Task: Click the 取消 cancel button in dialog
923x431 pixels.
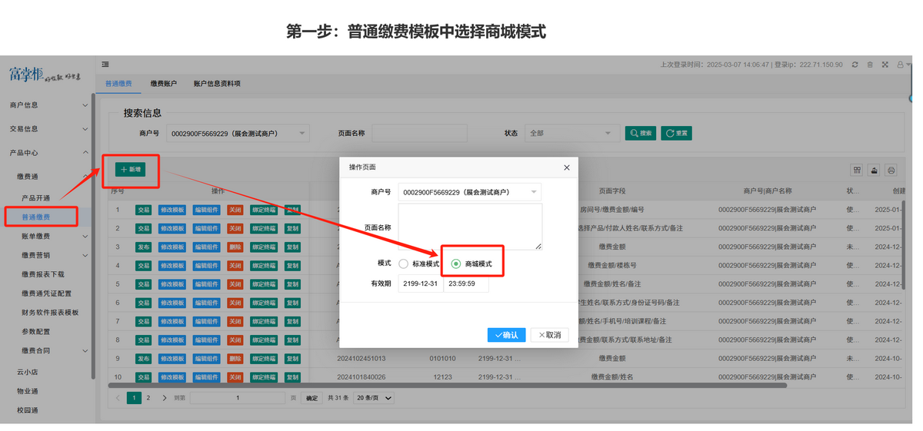Action: [x=550, y=335]
